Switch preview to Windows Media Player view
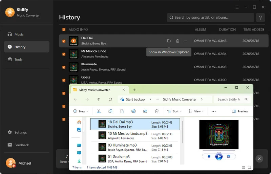Screen dimensions: 271x174 229,156
